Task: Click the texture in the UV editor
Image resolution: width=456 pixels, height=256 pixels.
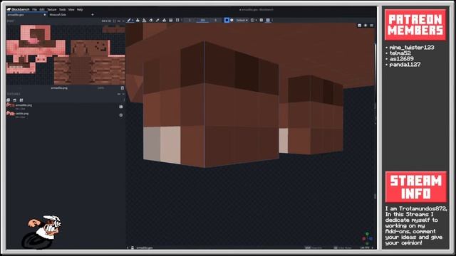Action: point(66,54)
